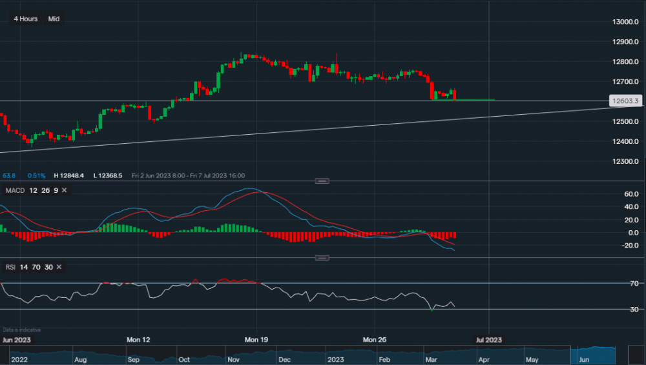Click the 12603.3 current price tag
Image resolution: width=646 pixels, height=365 pixels.
click(625, 101)
